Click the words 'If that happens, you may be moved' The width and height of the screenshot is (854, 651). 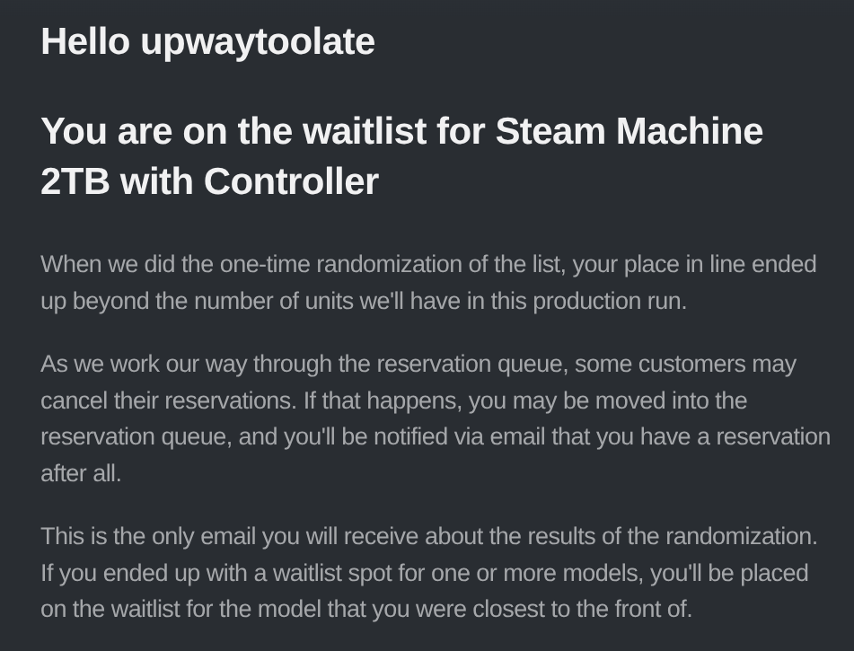[x=485, y=401]
